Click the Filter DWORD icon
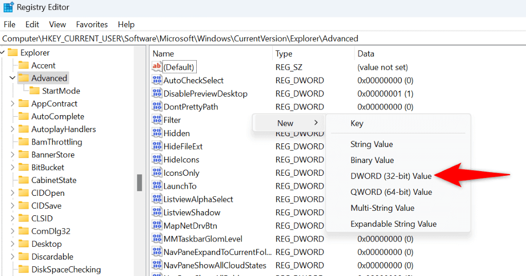The image size is (526, 276). (157, 120)
